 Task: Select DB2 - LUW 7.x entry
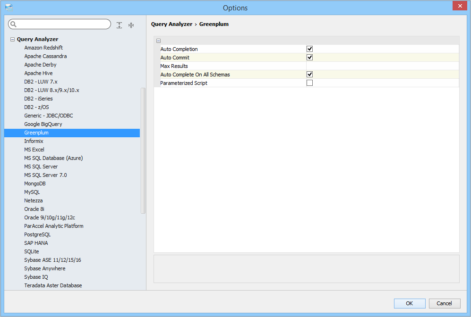click(x=41, y=82)
